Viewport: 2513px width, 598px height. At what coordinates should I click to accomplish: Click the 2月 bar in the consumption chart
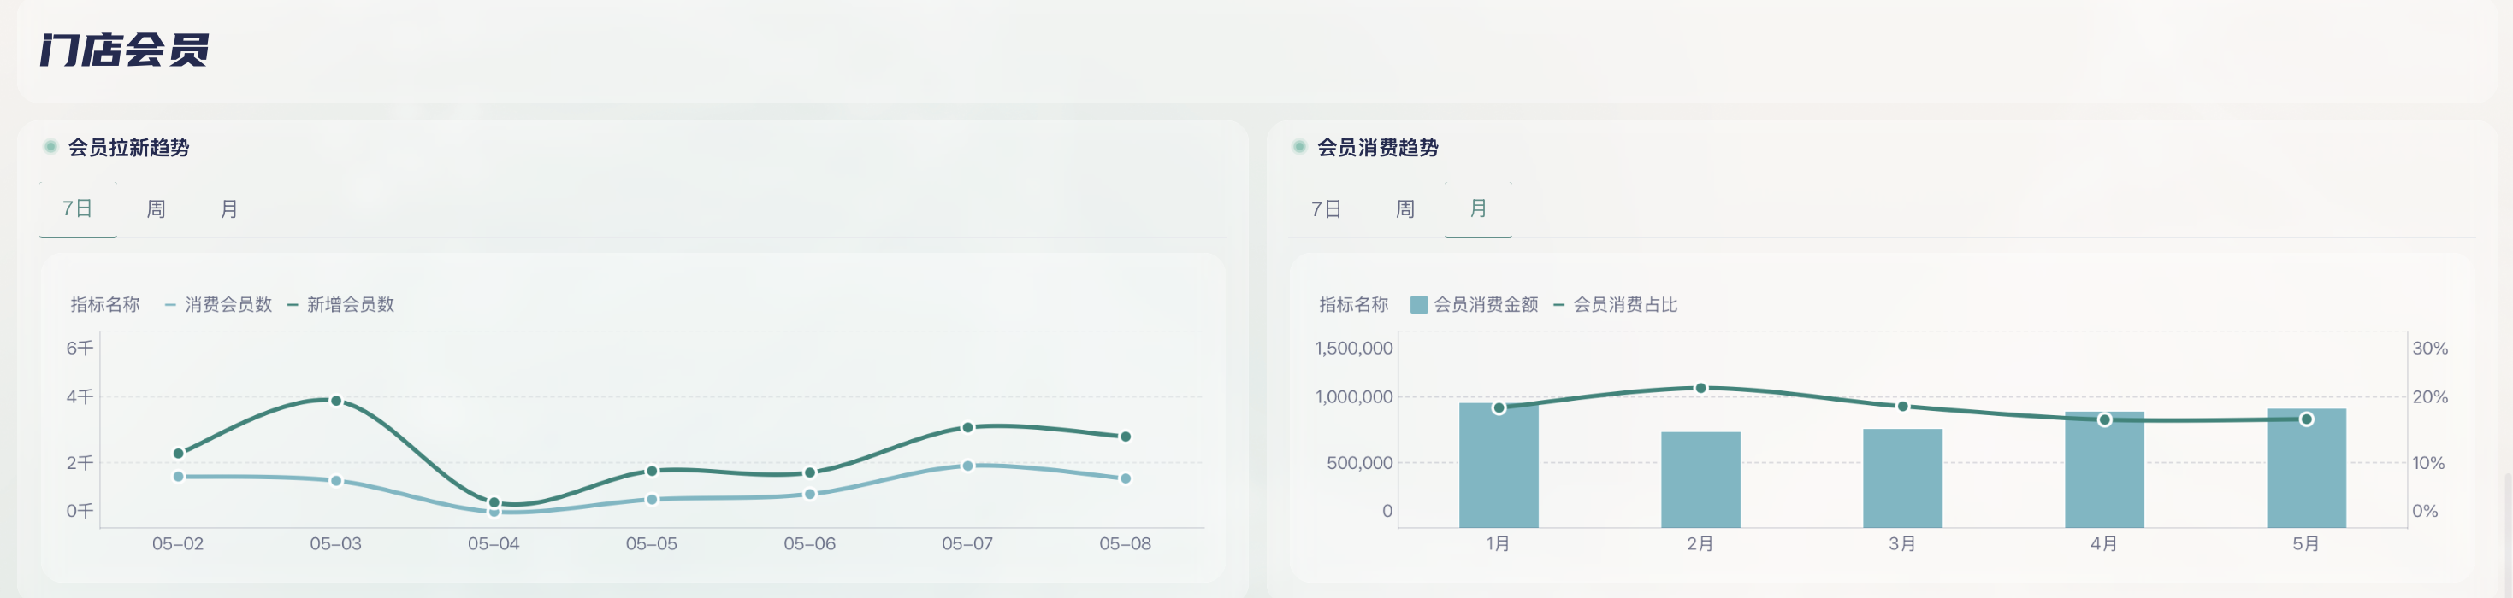point(1700,480)
